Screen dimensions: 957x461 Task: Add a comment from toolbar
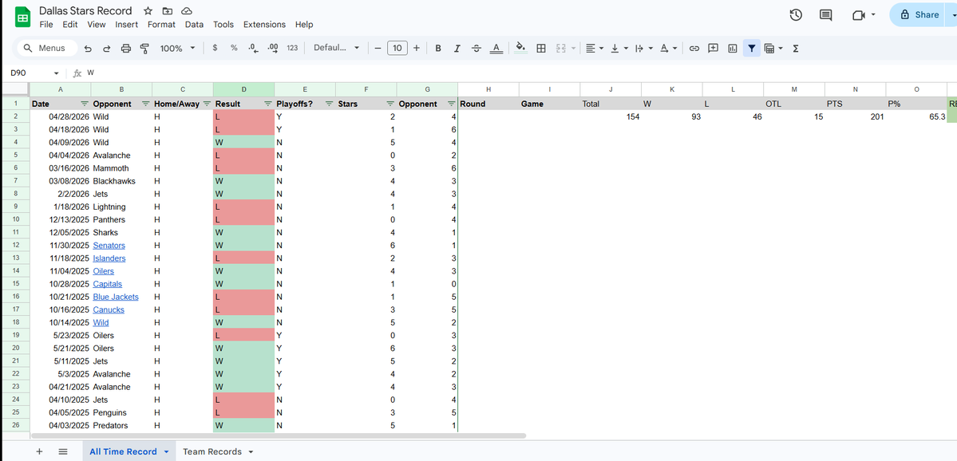point(713,48)
